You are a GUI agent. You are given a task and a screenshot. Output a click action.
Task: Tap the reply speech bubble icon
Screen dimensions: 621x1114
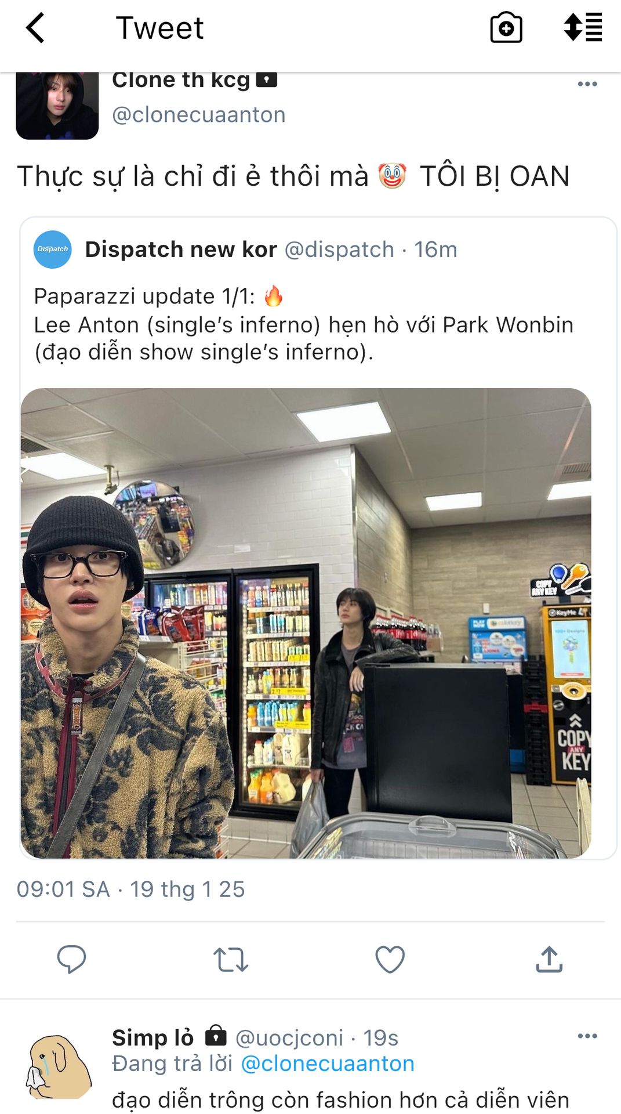point(71,959)
